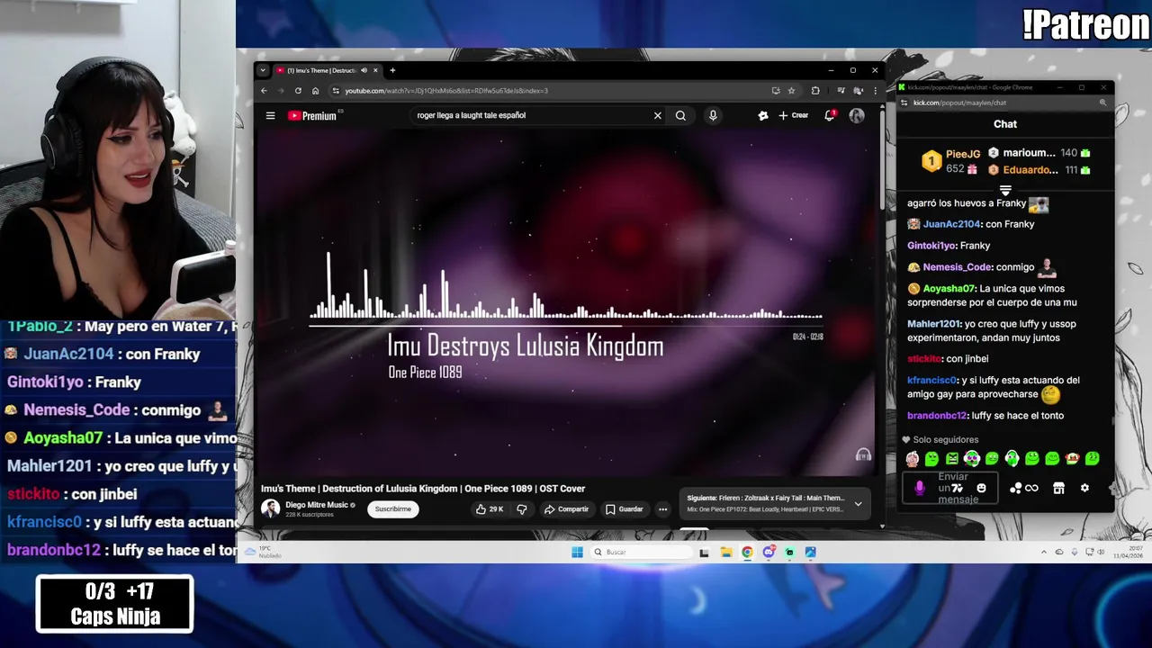
Task: Open Chrome extensions puzzle icon
Action: point(815,91)
